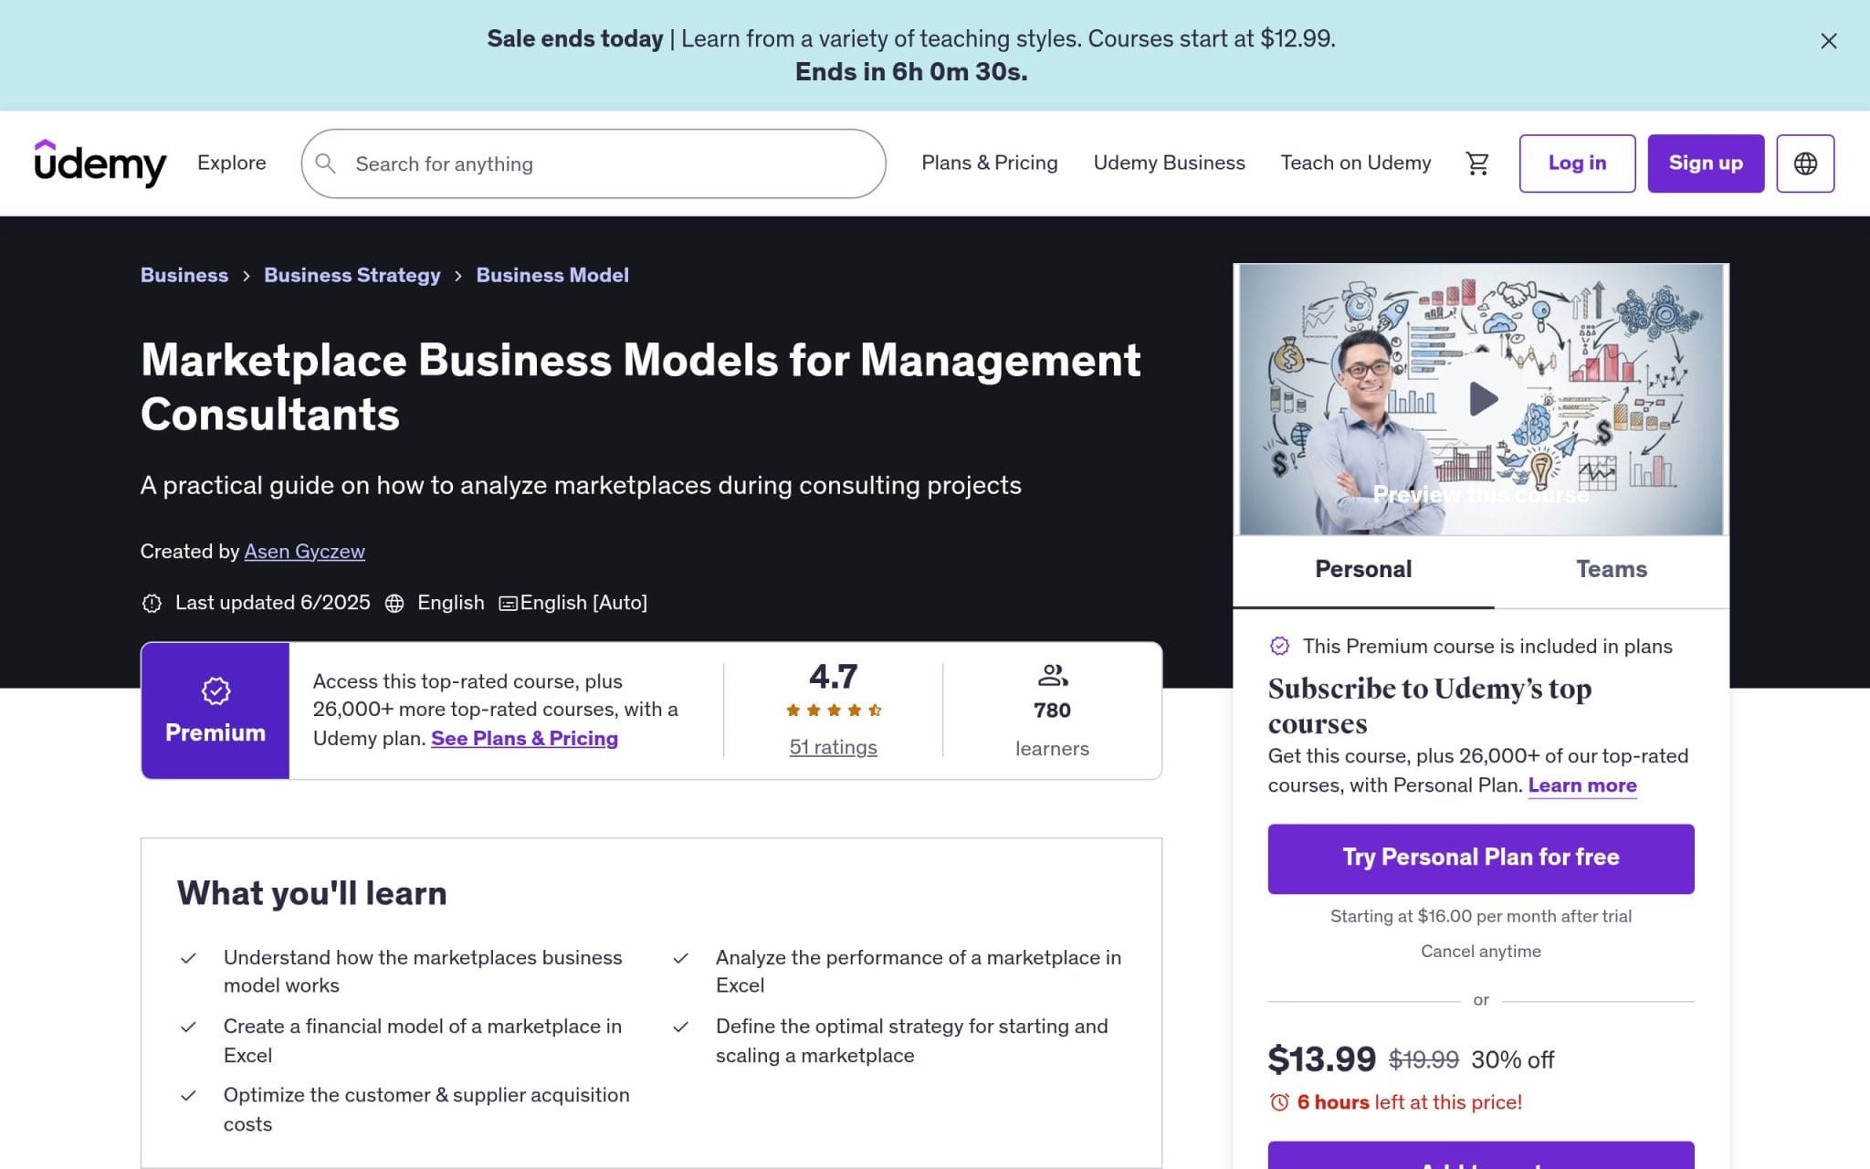Viewport: 1870px width, 1169px height.
Task: Open the Explore menu
Action: point(232,163)
